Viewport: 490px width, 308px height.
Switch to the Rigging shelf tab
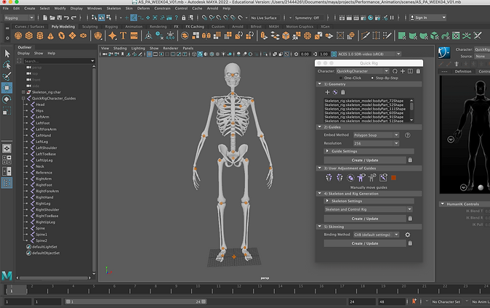111,27
